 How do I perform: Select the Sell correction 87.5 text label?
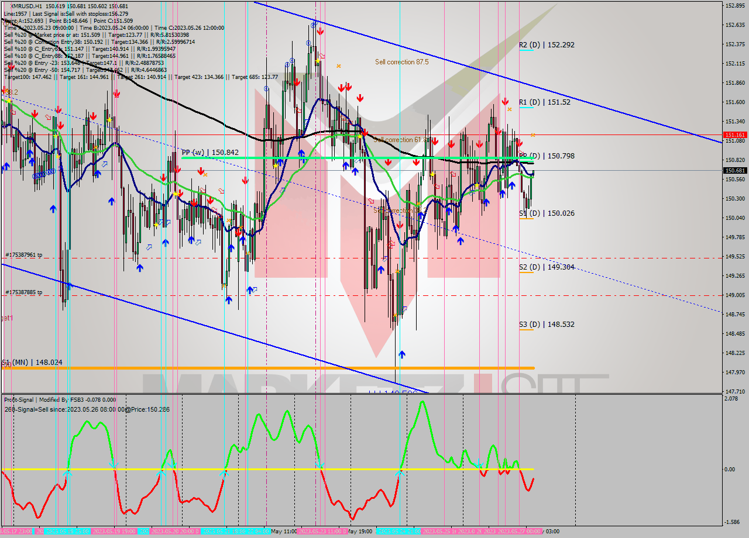point(401,61)
